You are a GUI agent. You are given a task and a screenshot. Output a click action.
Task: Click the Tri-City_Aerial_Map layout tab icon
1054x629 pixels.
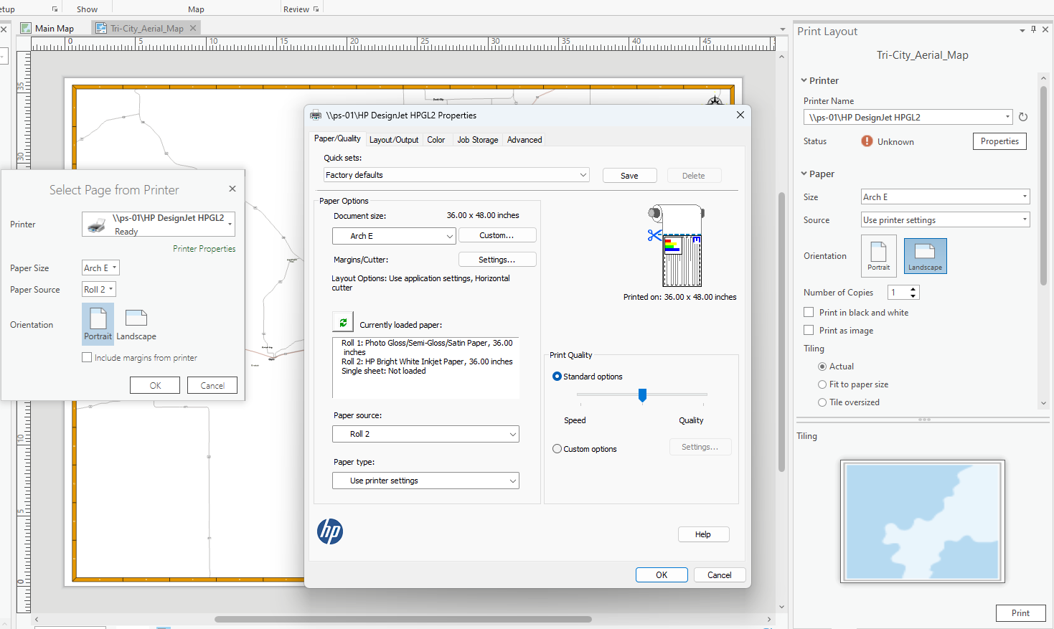(101, 28)
